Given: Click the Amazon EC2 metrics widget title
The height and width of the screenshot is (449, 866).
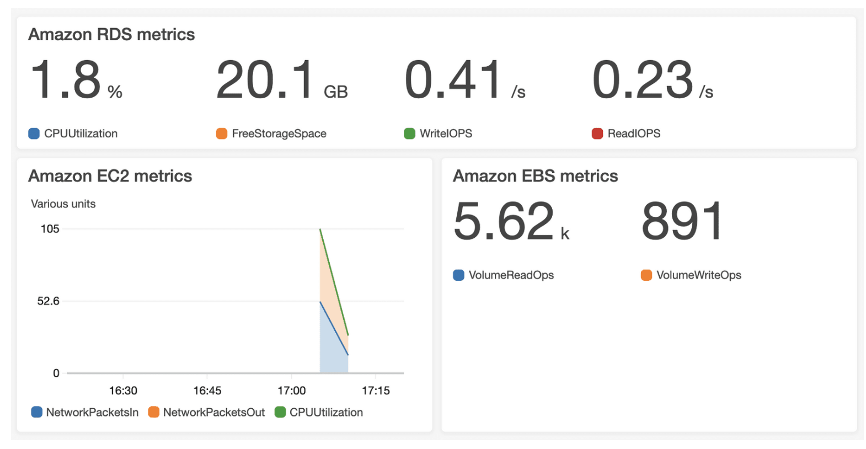Looking at the screenshot, I should 110,176.
